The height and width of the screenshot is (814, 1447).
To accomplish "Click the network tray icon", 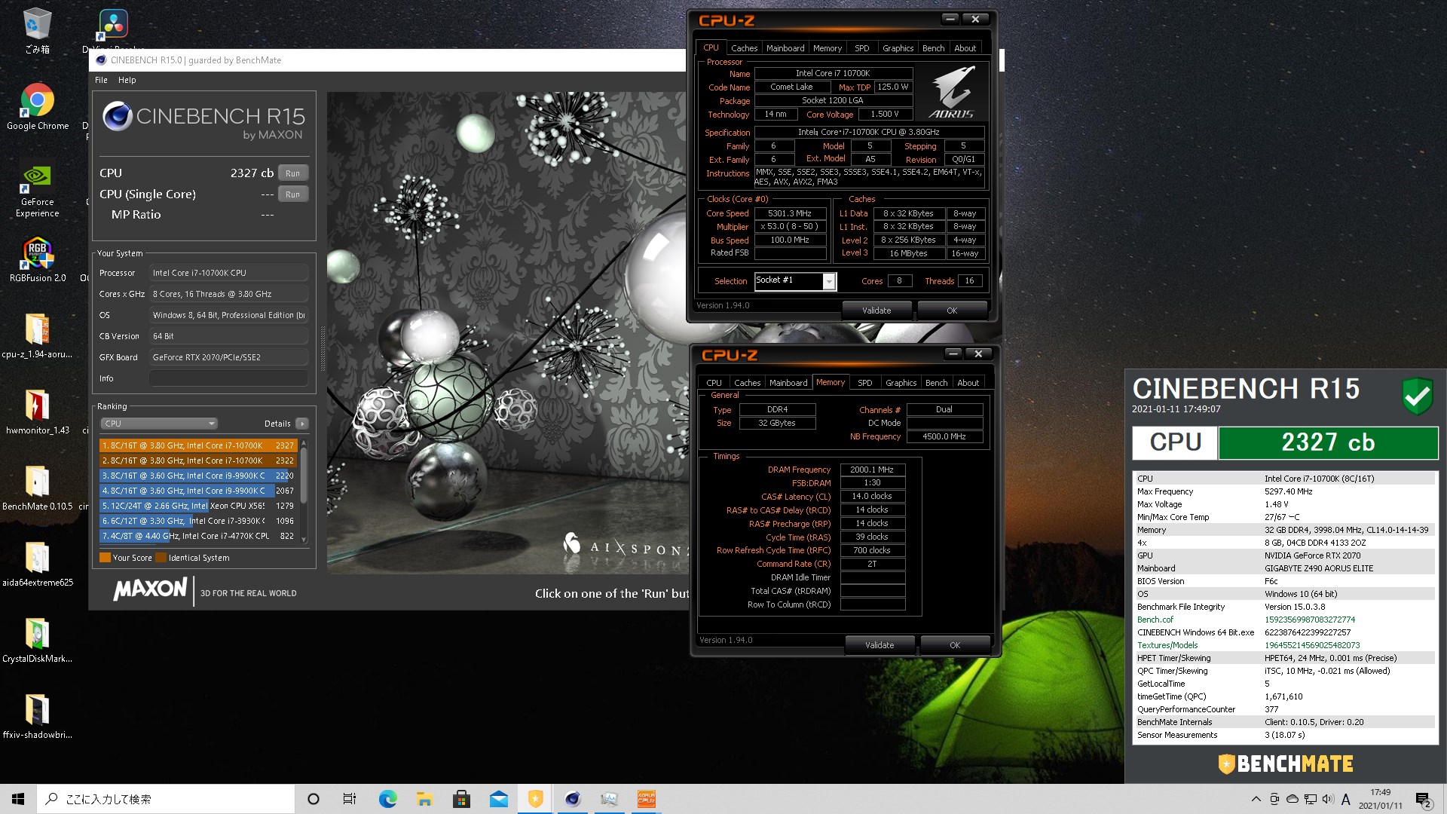I will (x=1311, y=799).
